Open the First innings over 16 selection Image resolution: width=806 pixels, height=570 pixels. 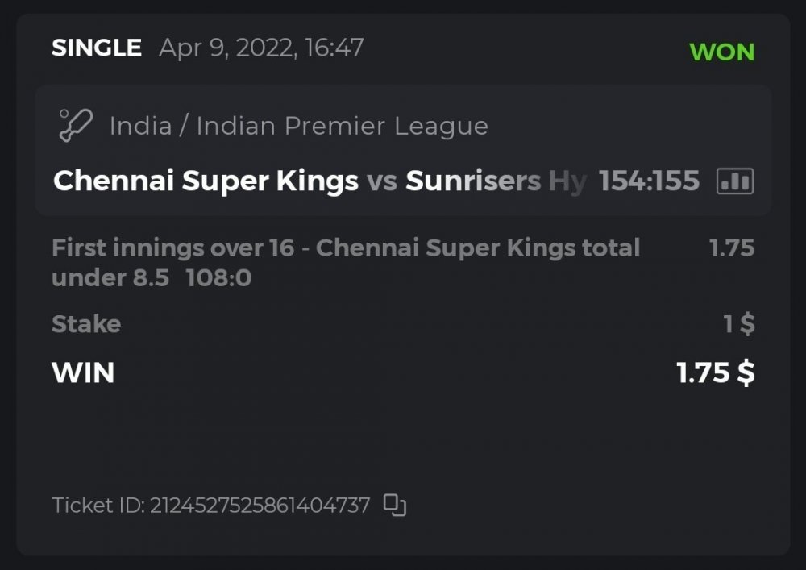pyautogui.click(x=345, y=248)
